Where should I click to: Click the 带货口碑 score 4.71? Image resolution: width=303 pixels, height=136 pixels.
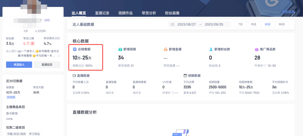tap(26, 44)
